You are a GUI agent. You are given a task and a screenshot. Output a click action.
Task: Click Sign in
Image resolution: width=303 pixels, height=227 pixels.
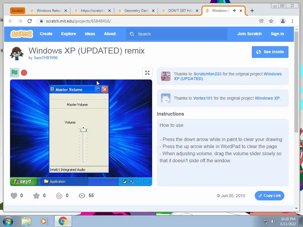pos(277,34)
